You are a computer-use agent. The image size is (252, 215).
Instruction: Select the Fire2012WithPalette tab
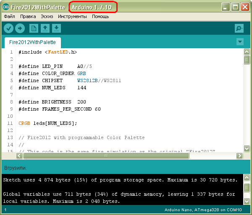coord(32,42)
